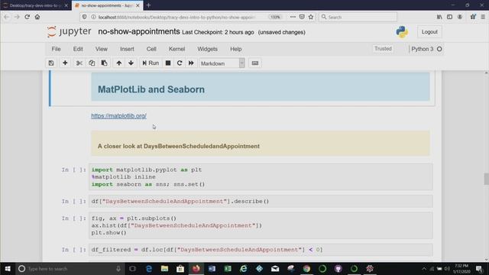
Task: Bookmark this page with star icon
Action: (x=311, y=17)
